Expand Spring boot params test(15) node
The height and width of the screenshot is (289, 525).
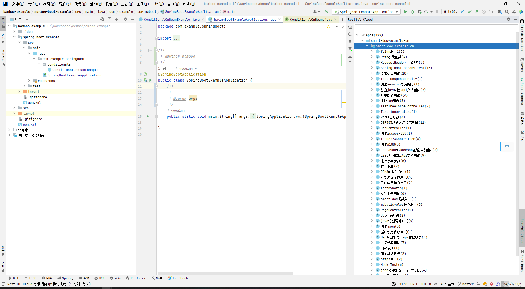[x=372, y=68]
